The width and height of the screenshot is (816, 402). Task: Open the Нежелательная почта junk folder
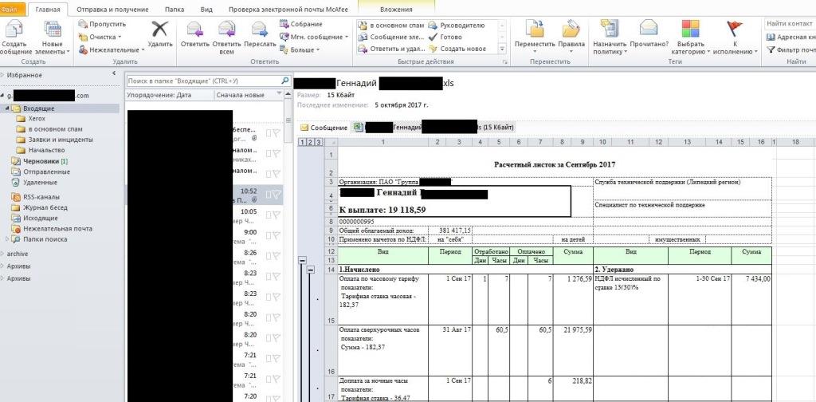coord(52,229)
